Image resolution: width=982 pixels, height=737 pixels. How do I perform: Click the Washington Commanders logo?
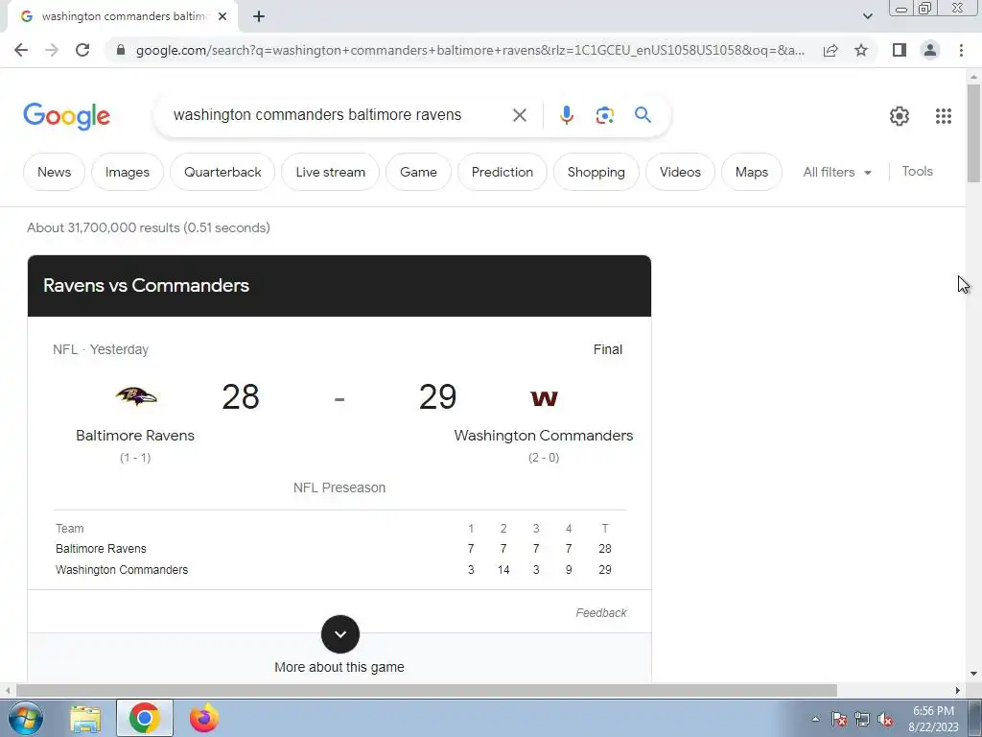tap(544, 398)
